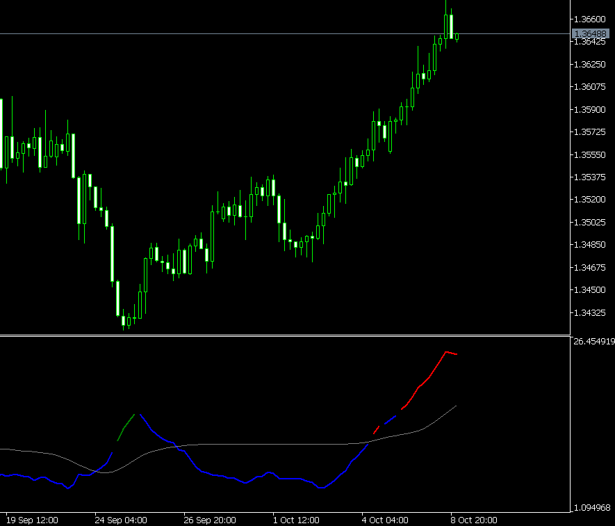Image resolution: width=615 pixels, height=526 pixels.
Task: Click the 1.35200 price axis label
Action: 589,200
